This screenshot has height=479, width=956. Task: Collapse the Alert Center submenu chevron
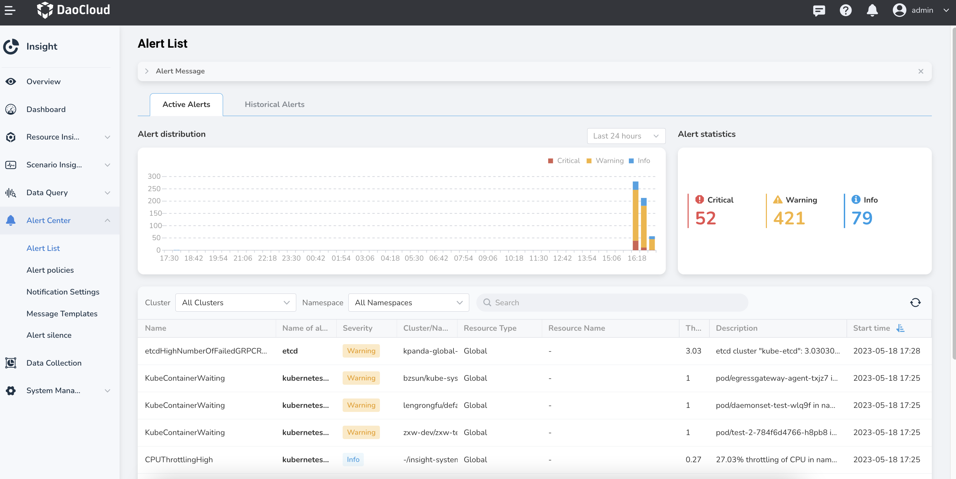pos(107,220)
